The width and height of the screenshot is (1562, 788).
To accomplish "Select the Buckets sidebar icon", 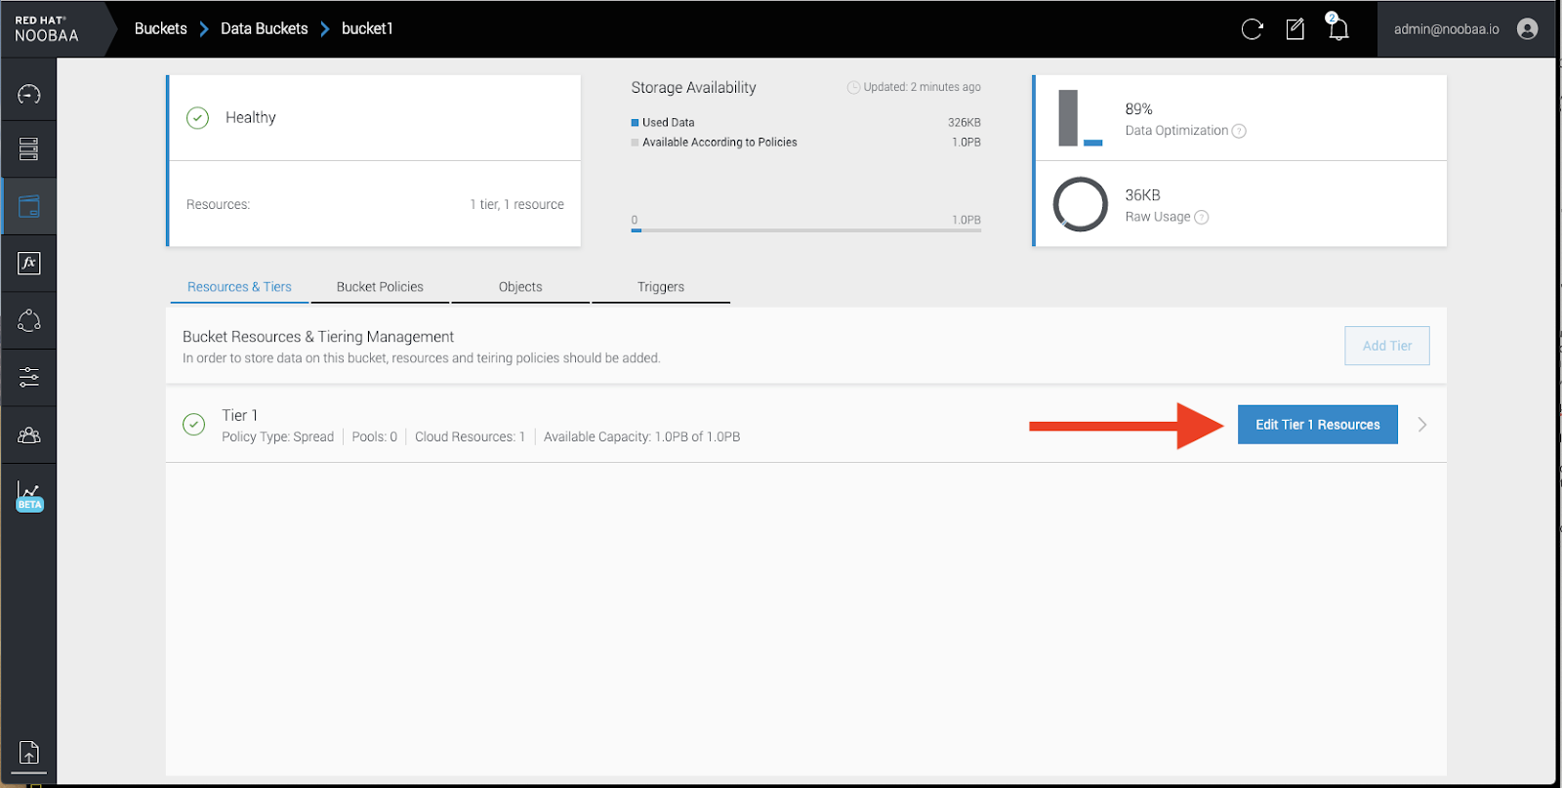I will 29,206.
